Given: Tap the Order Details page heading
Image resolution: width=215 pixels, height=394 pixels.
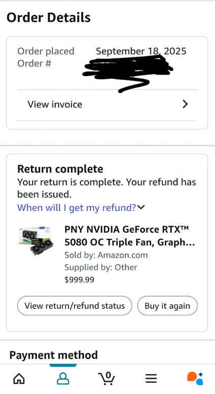Looking at the screenshot, I should pos(49,18).
